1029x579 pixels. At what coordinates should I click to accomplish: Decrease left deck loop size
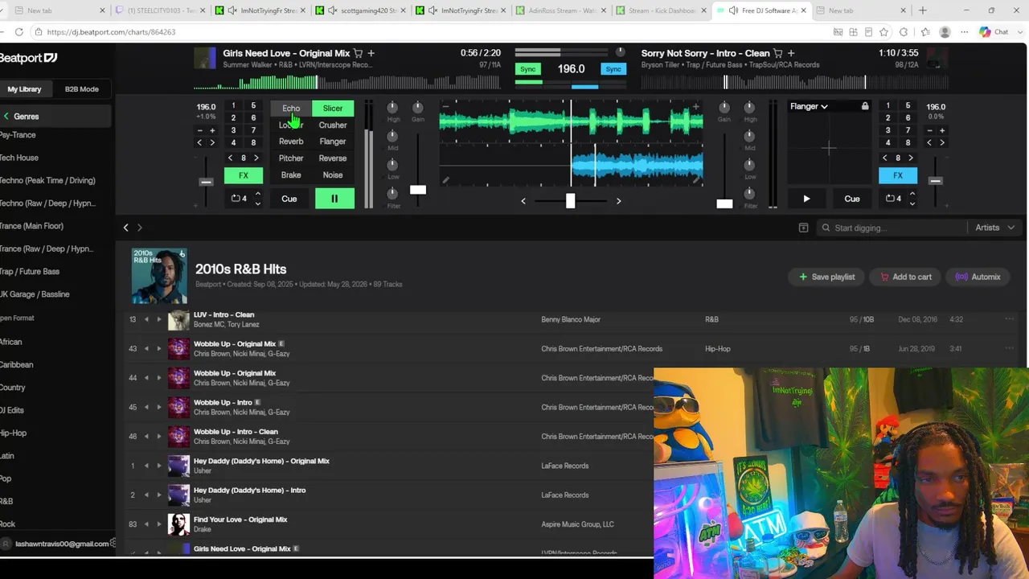(x=257, y=203)
